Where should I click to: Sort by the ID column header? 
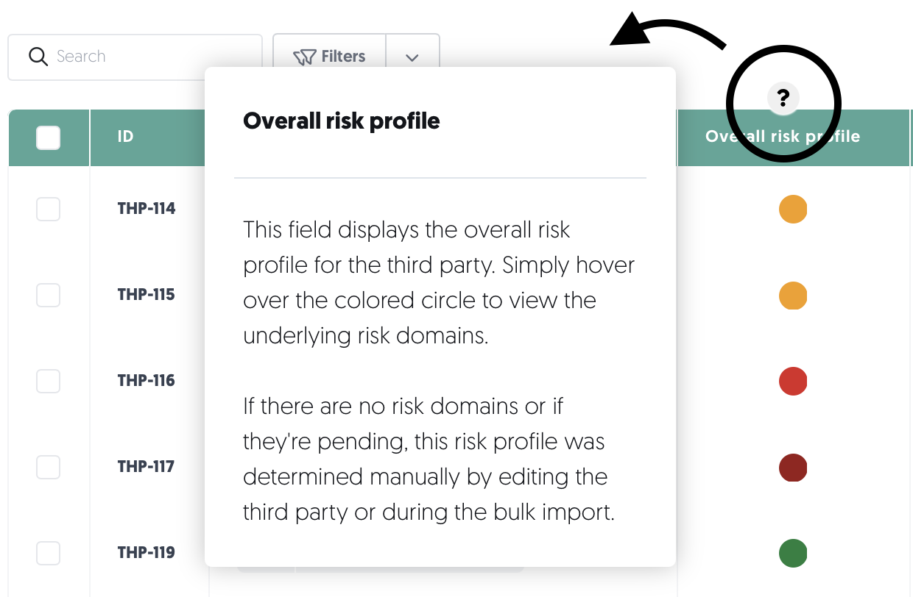coord(125,137)
